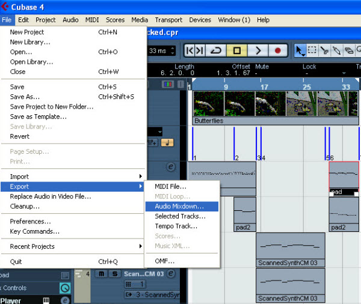Select Quit from File menu
The width and height of the screenshot is (361, 304).
(x=72, y=262)
